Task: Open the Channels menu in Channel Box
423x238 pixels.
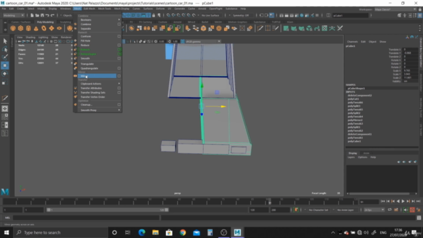Action: point(352,42)
